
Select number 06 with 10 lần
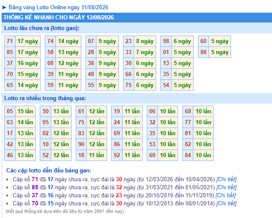pos(152,111)
